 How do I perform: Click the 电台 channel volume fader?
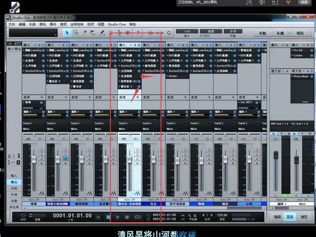coord(154,159)
